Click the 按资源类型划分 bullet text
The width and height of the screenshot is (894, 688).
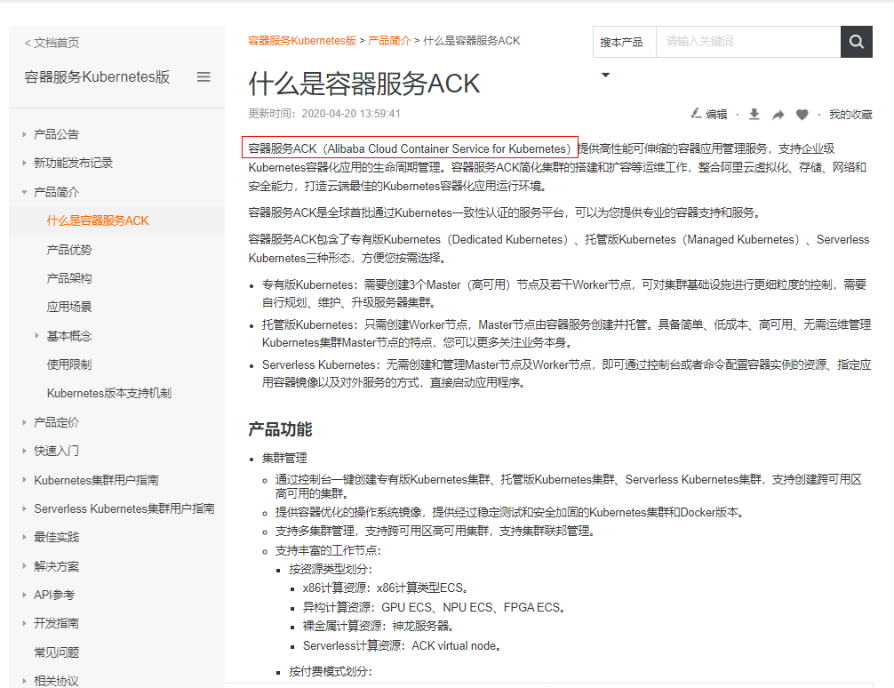point(330,569)
